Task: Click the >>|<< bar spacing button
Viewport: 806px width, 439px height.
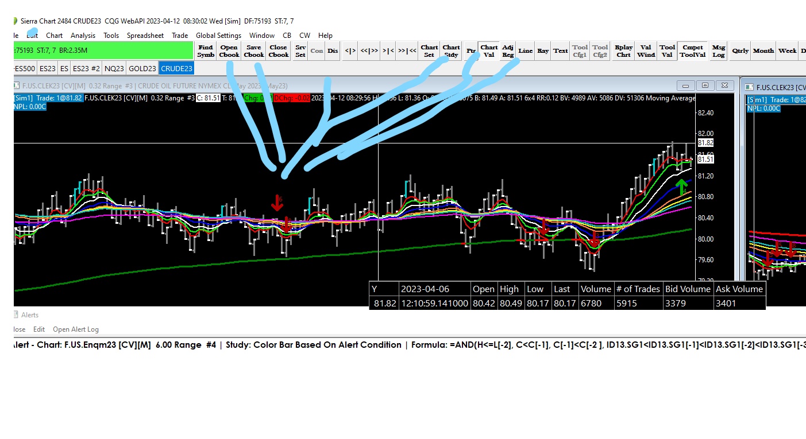Action: coord(407,50)
